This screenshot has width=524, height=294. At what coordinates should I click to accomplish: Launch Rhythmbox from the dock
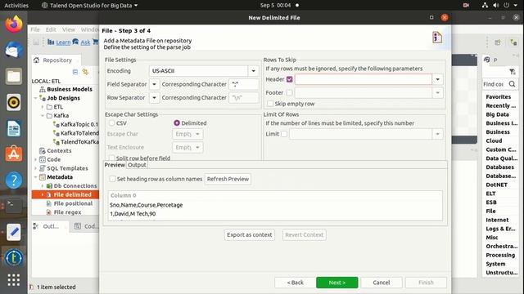(14, 102)
